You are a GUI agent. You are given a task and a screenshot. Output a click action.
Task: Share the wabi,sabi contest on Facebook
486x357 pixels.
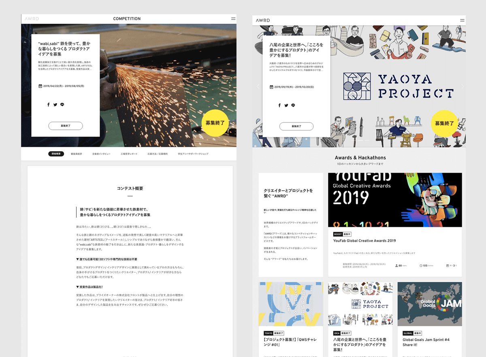(x=48, y=104)
